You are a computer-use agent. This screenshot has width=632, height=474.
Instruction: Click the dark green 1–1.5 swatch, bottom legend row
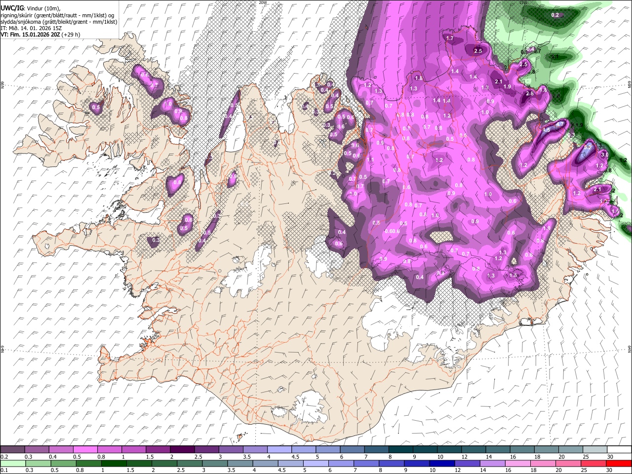[114, 463]
